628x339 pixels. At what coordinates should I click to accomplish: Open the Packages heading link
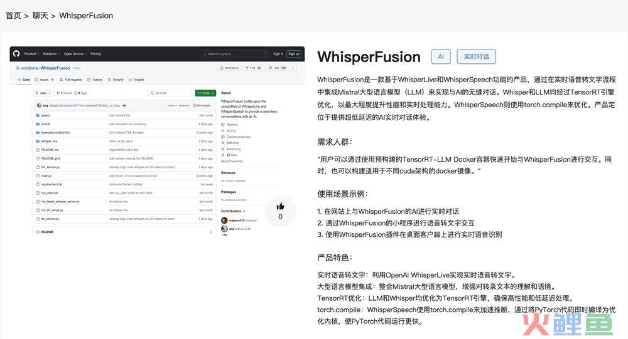(229, 192)
